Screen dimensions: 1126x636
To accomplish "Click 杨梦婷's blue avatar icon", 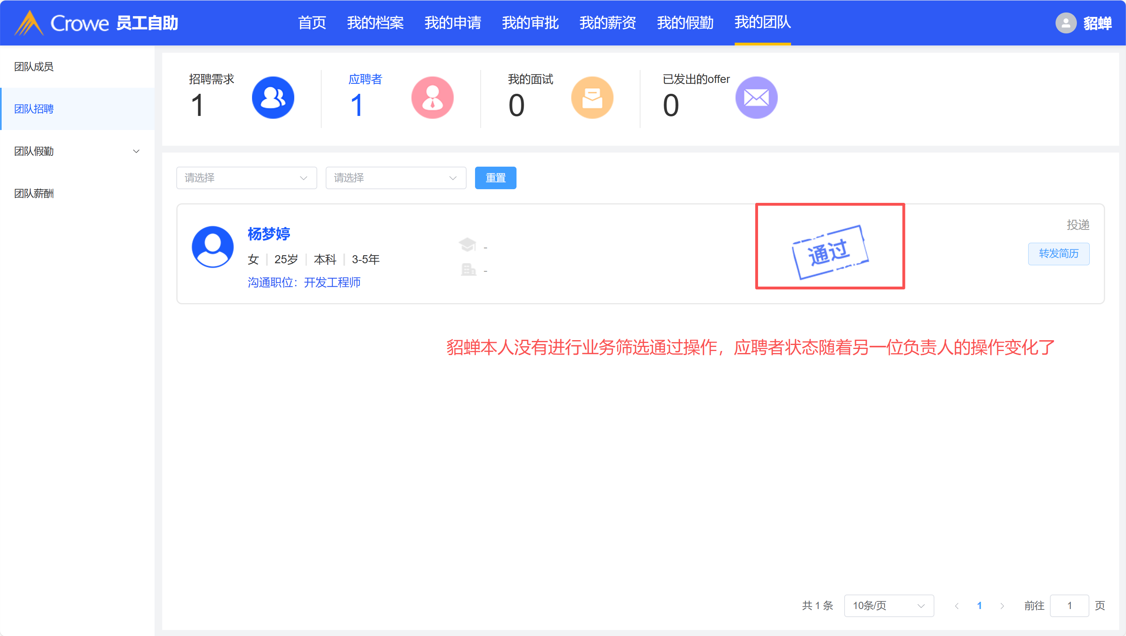I will coord(213,246).
